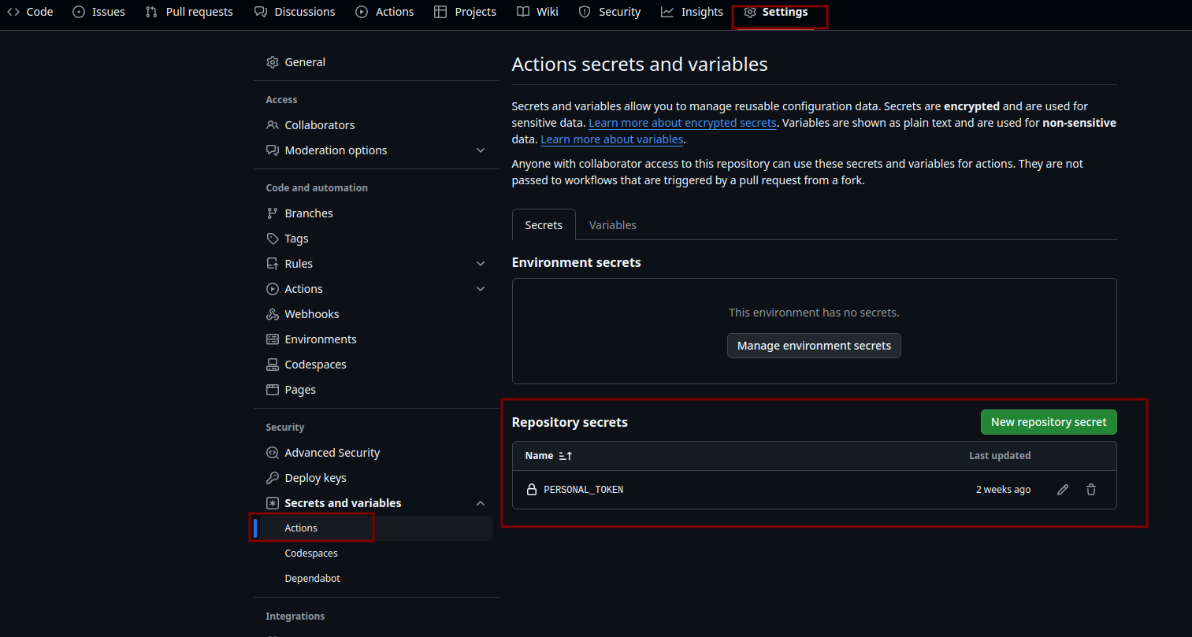Sort secrets by the Name sort arrow

(566, 456)
